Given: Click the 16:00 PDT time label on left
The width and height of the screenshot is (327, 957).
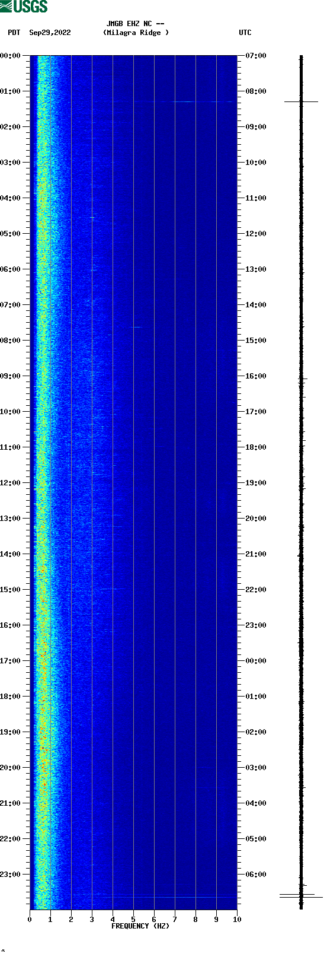Looking at the screenshot, I should tap(11, 625).
